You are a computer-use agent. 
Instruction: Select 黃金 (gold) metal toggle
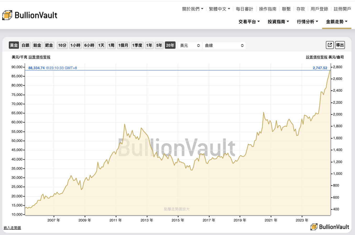(14, 45)
